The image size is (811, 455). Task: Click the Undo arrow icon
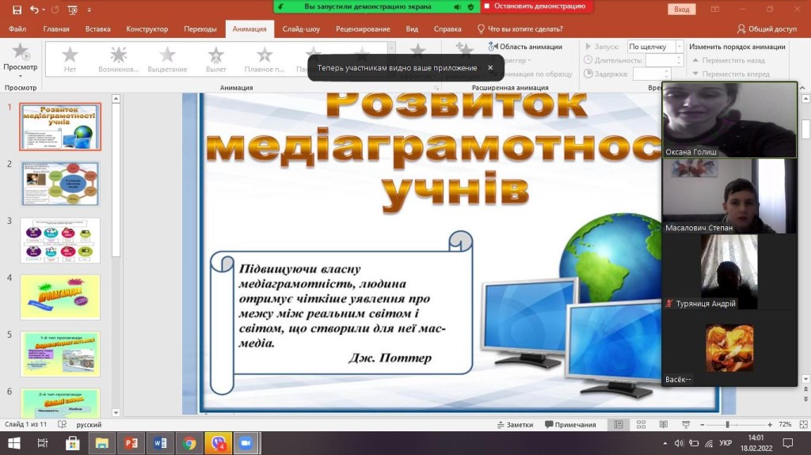coord(34,9)
